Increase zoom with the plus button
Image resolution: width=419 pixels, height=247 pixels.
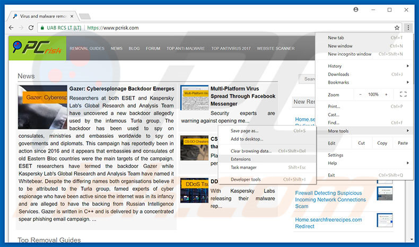[x=386, y=94]
